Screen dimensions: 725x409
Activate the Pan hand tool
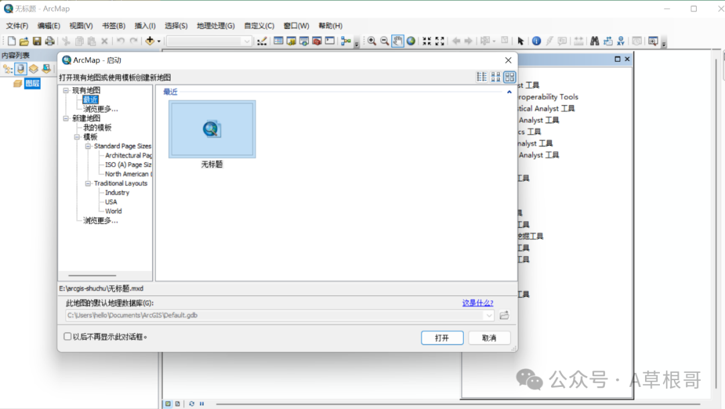tap(397, 41)
